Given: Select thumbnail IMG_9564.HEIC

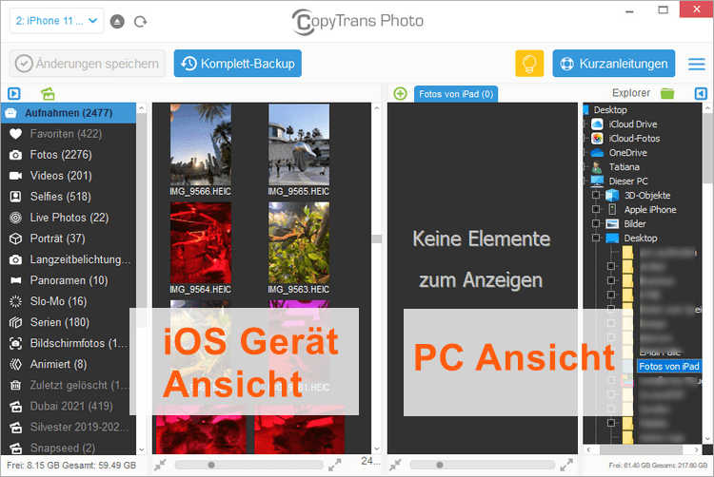Looking at the screenshot, I should tap(200, 242).
